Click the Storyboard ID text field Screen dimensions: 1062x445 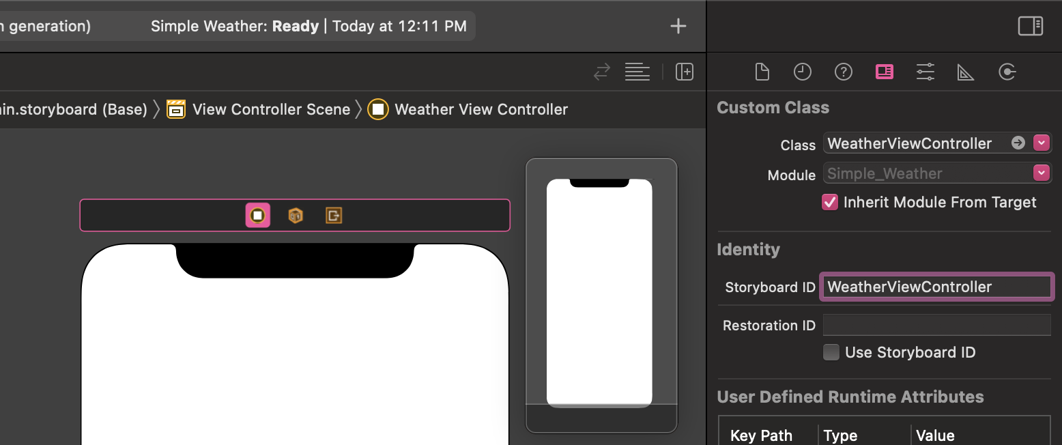tap(937, 287)
